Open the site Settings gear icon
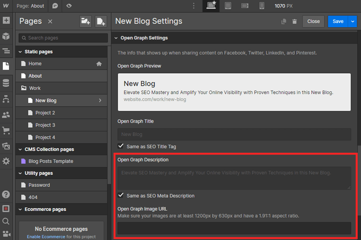This screenshot has width=361, height=240. point(6,161)
